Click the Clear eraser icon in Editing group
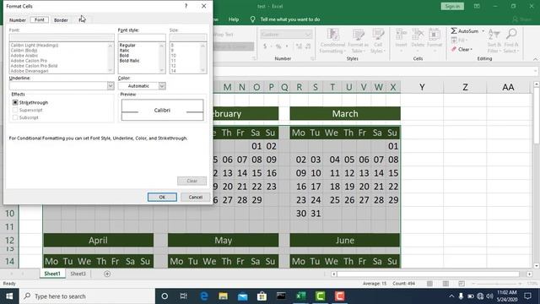 [454, 49]
